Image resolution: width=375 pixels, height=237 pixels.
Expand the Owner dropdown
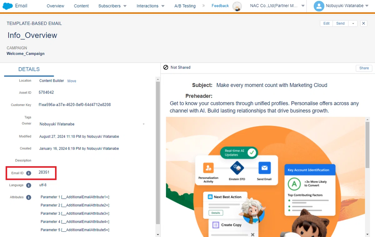pos(143,124)
